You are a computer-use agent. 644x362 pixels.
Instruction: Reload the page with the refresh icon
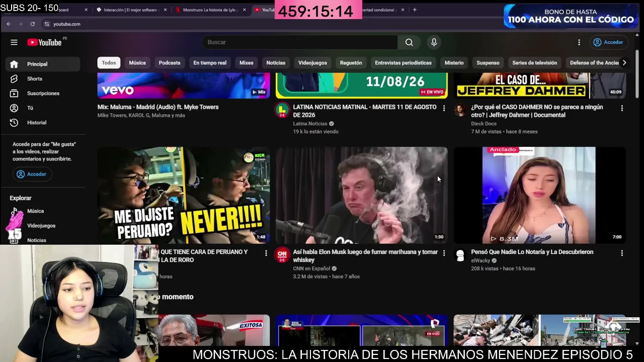click(33, 24)
